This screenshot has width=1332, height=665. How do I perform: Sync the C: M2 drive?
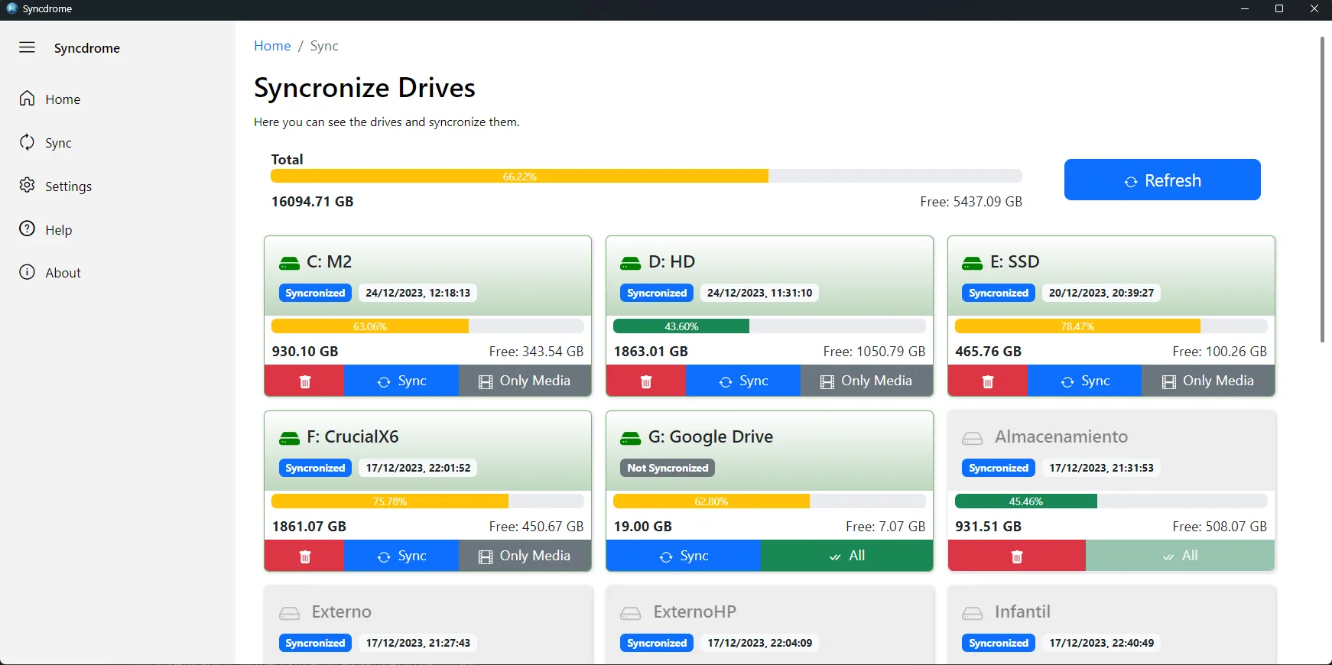(401, 381)
